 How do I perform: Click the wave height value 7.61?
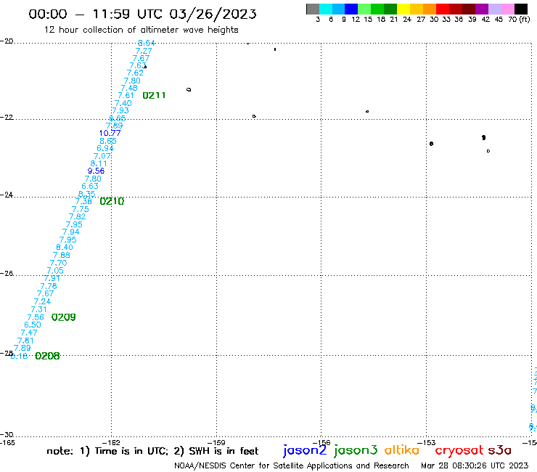126,95
